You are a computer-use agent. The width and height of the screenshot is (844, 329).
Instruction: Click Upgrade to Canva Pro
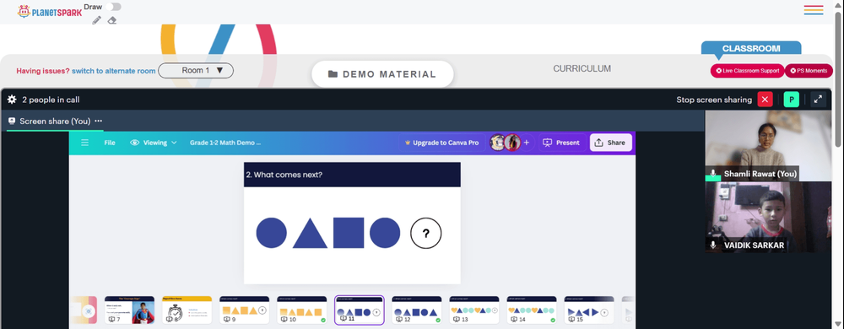pos(441,143)
